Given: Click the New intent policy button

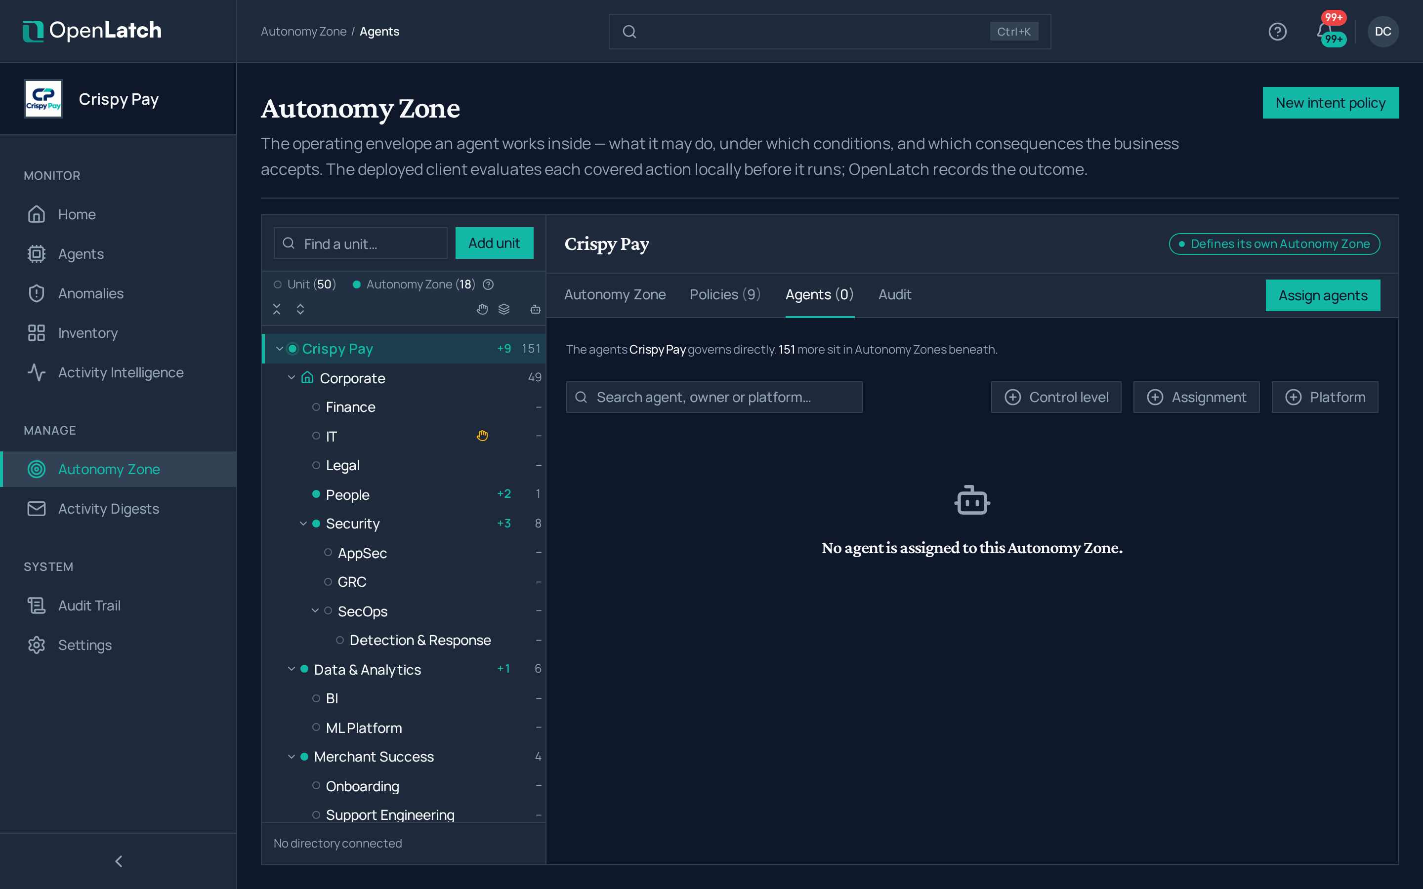Looking at the screenshot, I should coord(1331,103).
